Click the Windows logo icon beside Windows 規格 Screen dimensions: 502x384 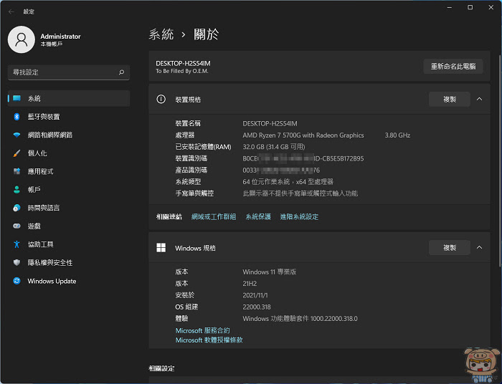pyautogui.click(x=161, y=247)
